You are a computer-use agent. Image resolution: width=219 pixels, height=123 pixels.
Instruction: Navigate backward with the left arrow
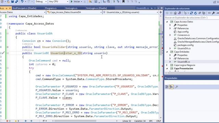(26, 121)
